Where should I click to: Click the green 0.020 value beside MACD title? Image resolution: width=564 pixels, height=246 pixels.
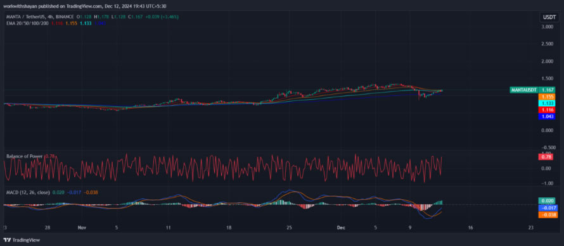coord(58,192)
